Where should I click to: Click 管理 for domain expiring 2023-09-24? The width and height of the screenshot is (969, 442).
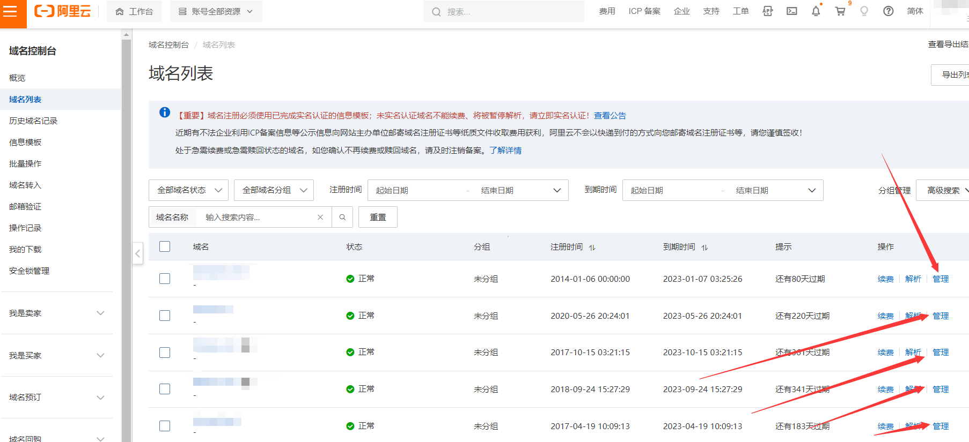941,389
